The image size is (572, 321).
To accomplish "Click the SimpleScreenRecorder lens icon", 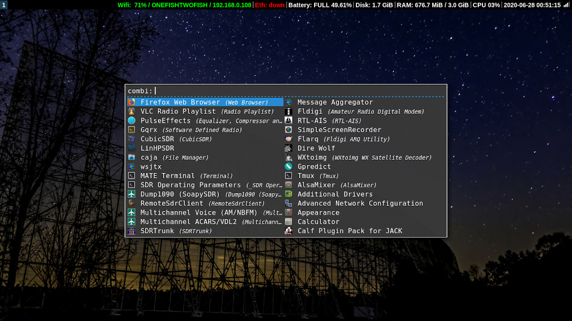I will (x=289, y=130).
